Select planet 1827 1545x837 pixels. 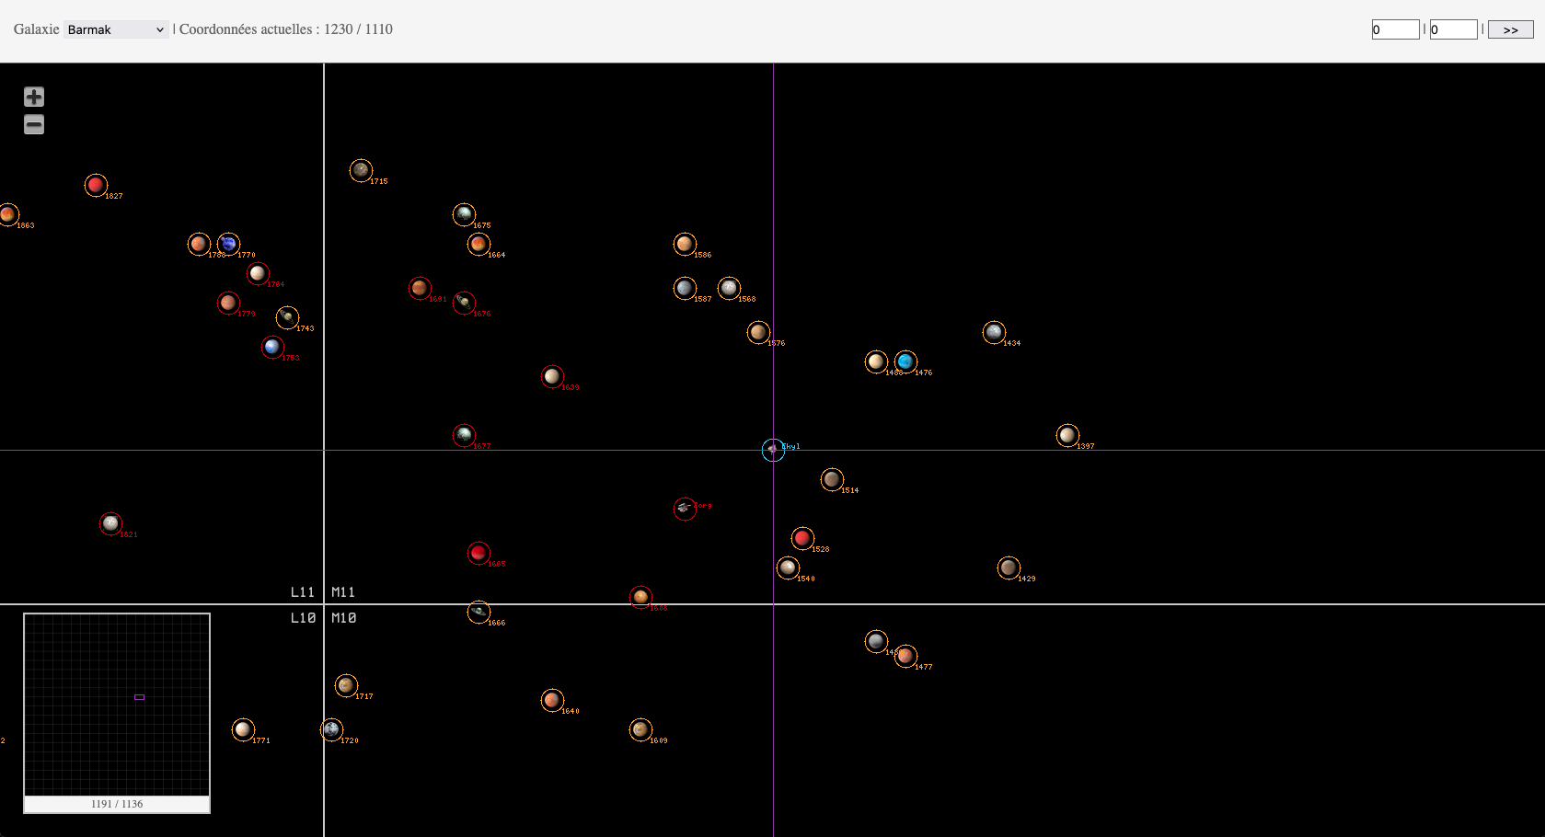click(x=96, y=185)
